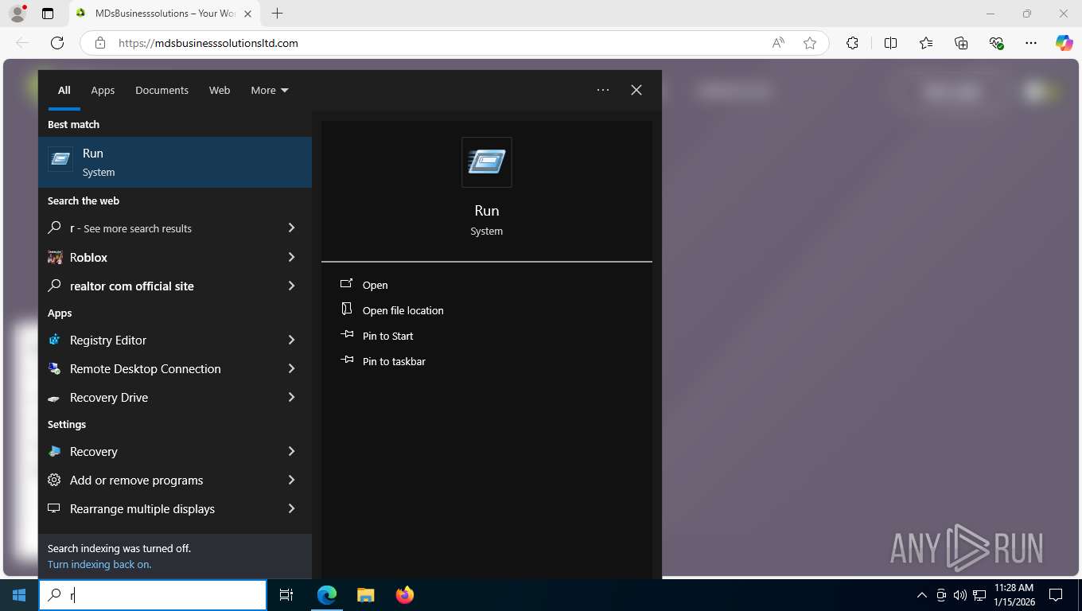The image size is (1082, 611).
Task: Expand realtor com official site arrow
Action: click(291, 286)
